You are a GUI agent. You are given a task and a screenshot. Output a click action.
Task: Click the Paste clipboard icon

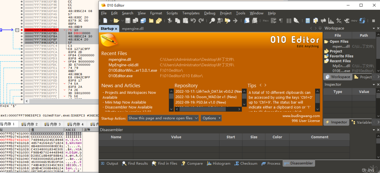click(x=186, y=21)
